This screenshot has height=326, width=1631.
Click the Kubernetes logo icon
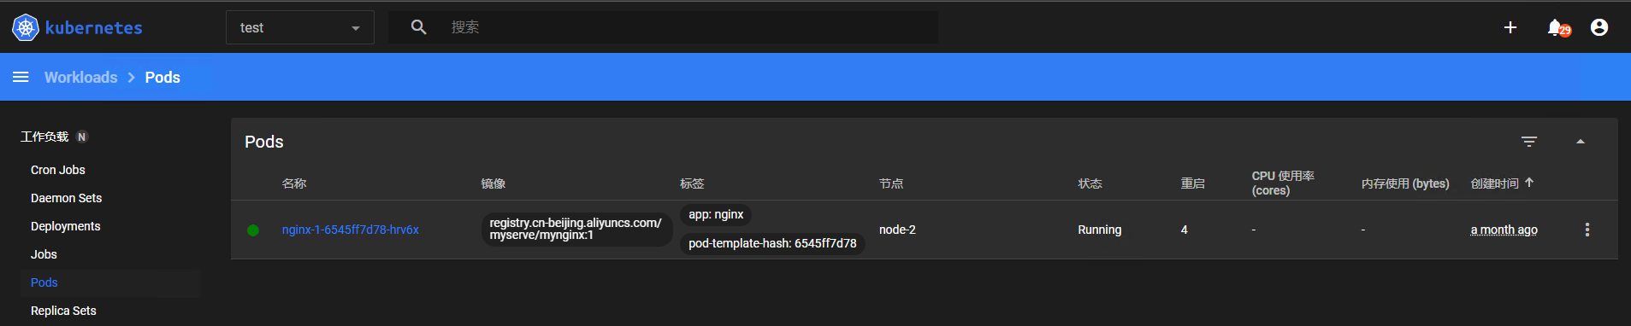click(x=26, y=27)
